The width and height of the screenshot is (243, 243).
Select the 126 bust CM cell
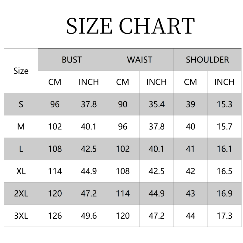(x=55, y=216)
